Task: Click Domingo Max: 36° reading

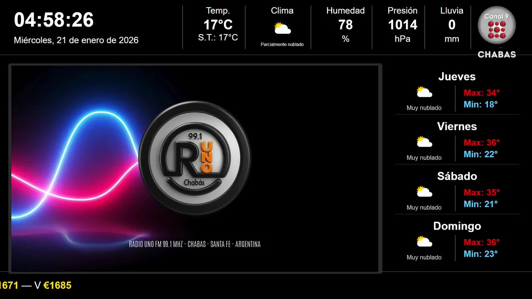Action: tap(482, 242)
